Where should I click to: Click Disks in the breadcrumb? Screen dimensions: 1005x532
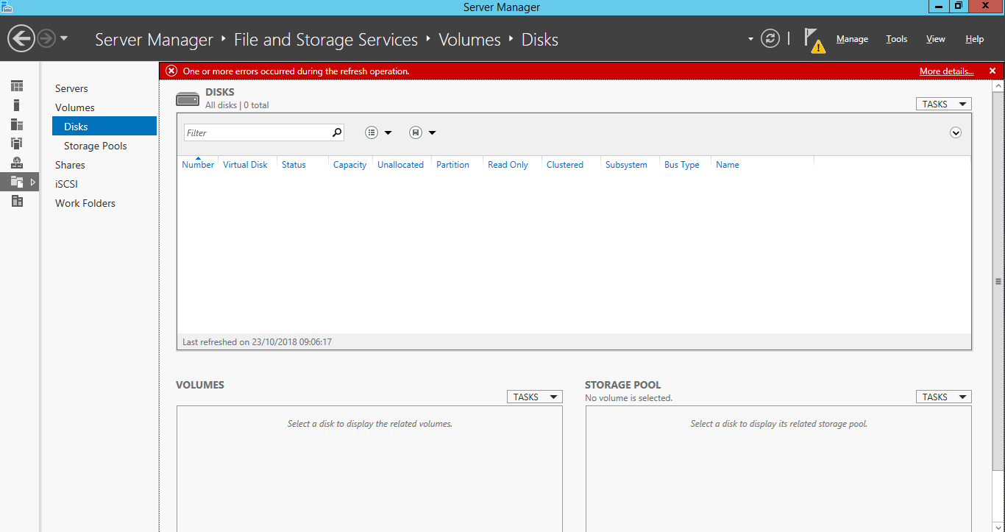[540, 39]
